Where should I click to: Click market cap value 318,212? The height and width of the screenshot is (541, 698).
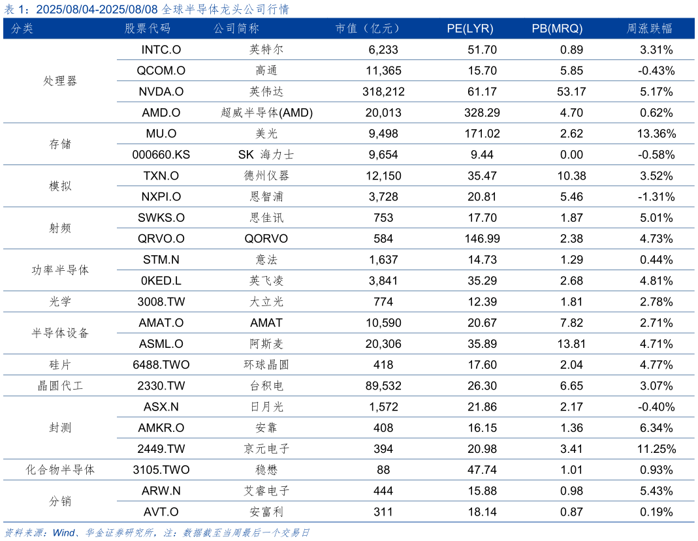click(x=383, y=91)
